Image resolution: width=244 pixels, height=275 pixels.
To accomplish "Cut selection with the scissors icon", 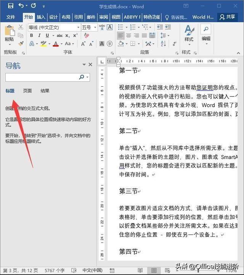I will click(x=21, y=27).
